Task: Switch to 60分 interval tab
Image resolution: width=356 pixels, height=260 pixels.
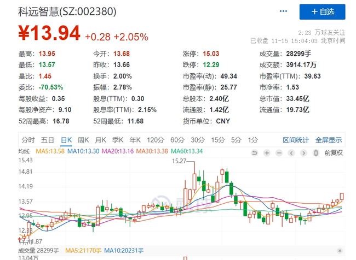Action: coord(177,140)
